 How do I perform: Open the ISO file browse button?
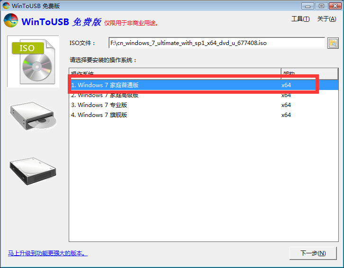(333, 43)
